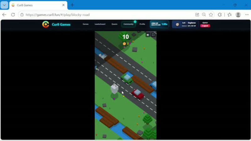Image resolution: width=251 pixels, height=141 pixels.
Task: Click the XP progress bar
Action: click(184, 26)
